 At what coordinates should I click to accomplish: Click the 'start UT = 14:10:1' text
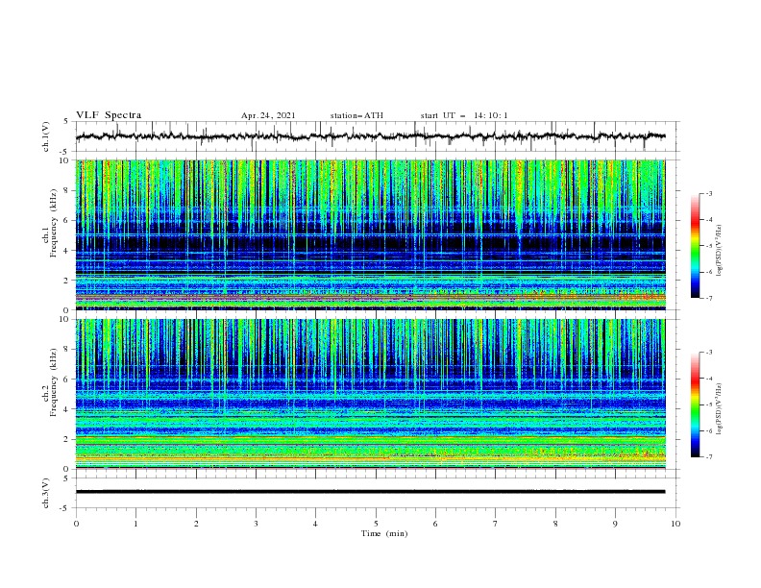click(464, 115)
